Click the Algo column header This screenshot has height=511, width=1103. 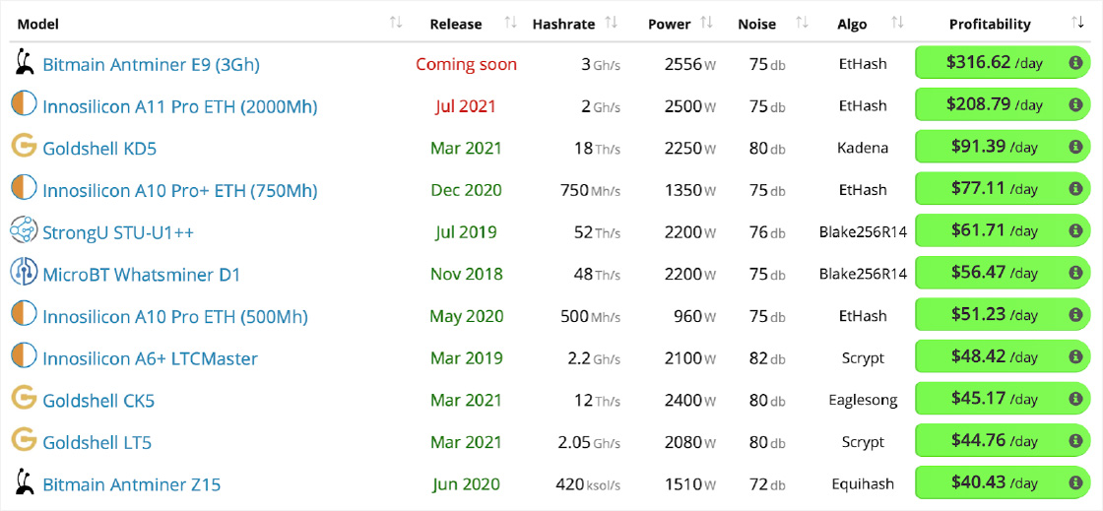(852, 24)
